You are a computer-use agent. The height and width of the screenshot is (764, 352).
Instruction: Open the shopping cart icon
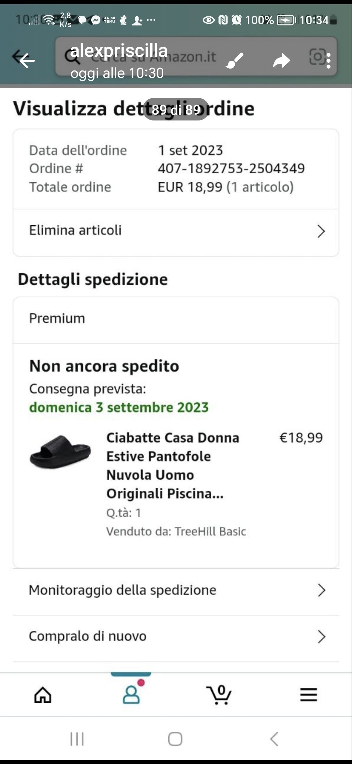tap(219, 694)
